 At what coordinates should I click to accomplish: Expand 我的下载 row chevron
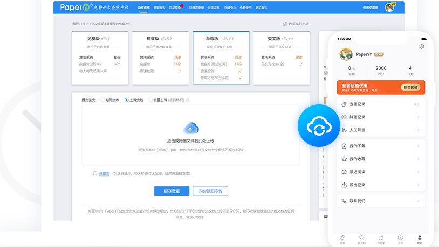(419, 146)
